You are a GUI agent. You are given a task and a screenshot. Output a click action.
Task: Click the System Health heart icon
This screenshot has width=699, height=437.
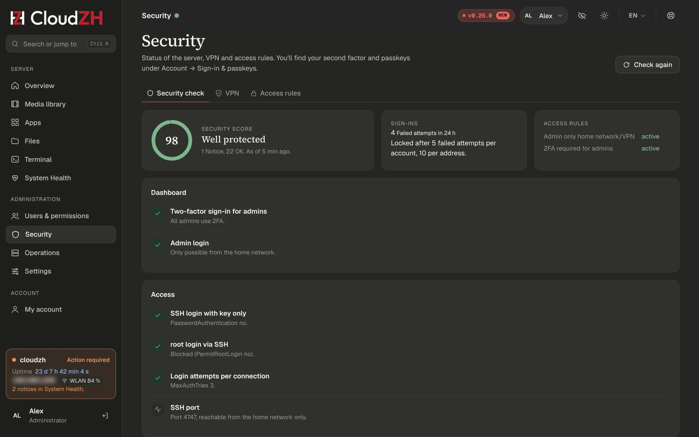coord(15,178)
